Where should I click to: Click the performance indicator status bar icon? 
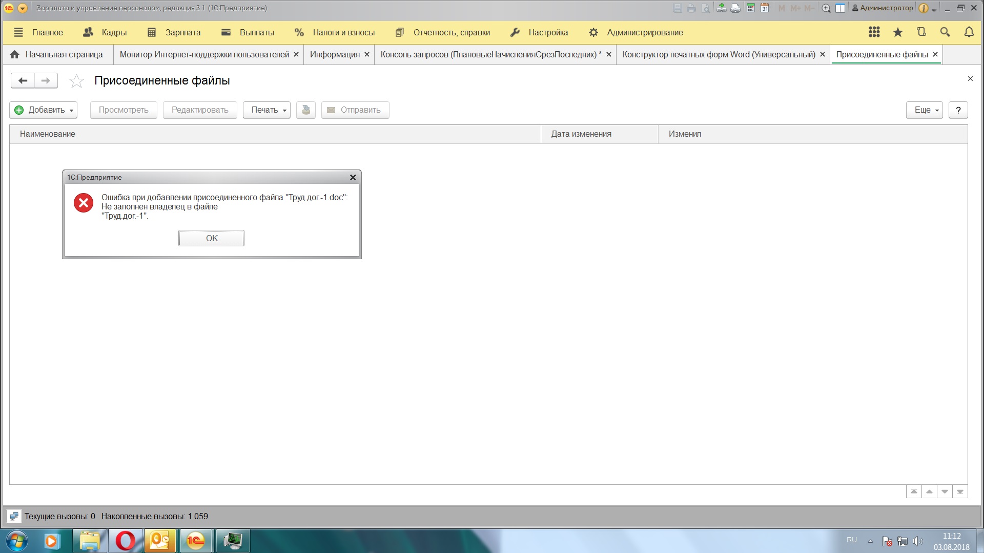[x=14, y=516]
